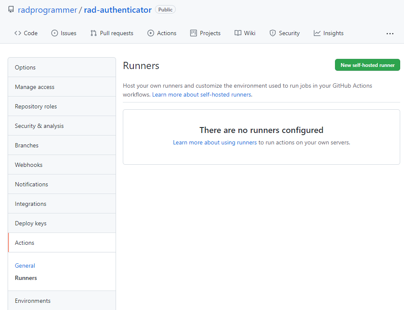Switch to the General settings under Actions
The image size is (404, 310).
click(x=25, y=266)
